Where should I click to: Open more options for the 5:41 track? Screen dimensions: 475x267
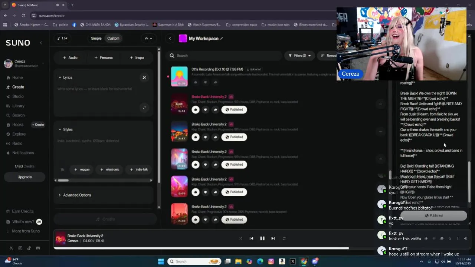click(x=380, y=104)
